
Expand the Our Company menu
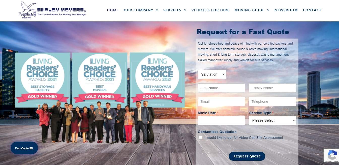point(141,10)
